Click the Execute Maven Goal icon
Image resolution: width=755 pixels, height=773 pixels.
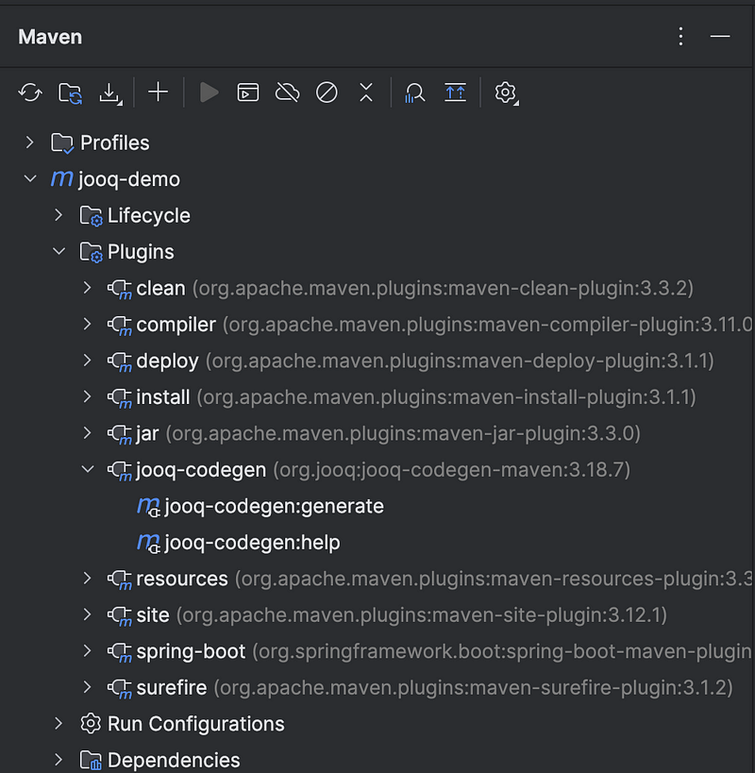tap(248, 92)
